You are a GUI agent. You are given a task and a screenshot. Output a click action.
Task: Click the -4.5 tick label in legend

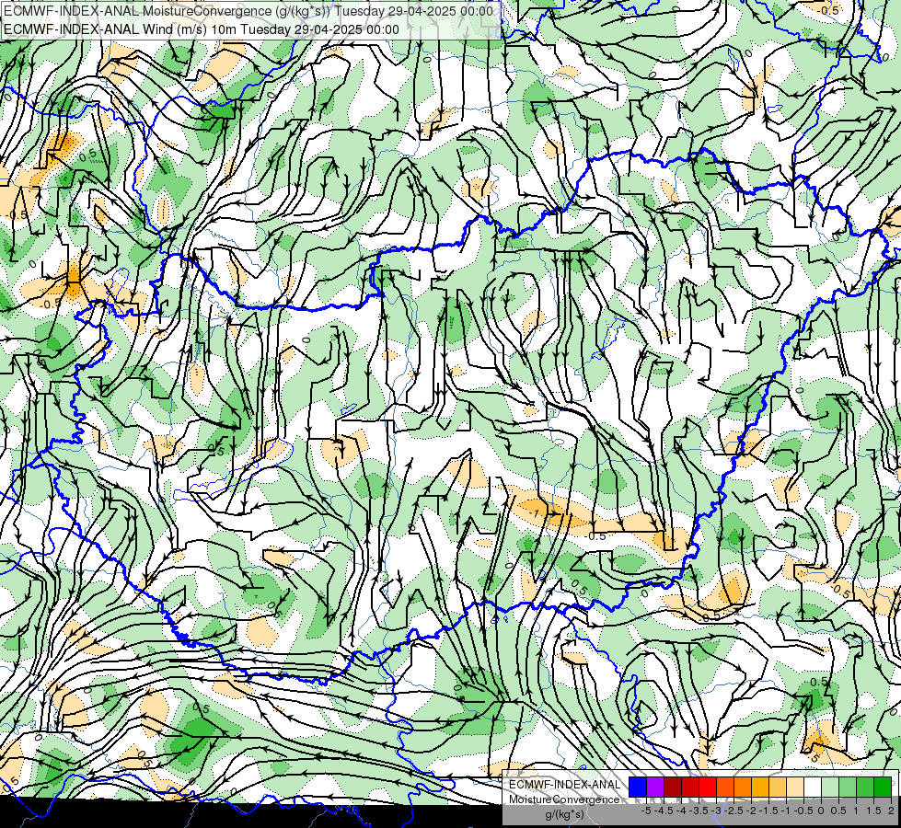point(664,811)
